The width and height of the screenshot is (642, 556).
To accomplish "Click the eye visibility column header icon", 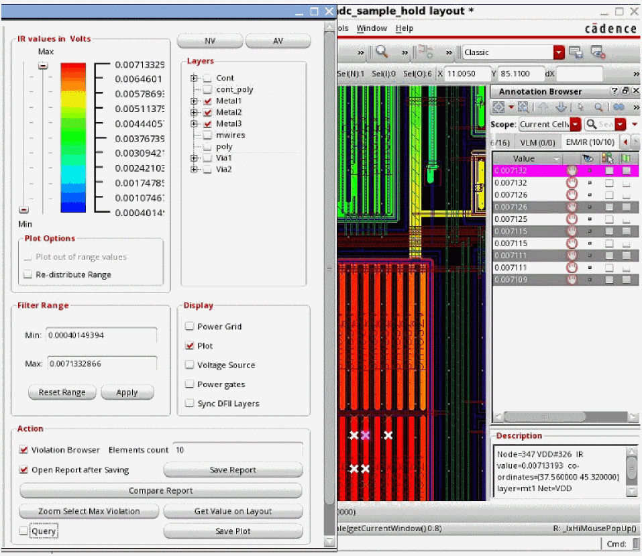I will [x=588, y=159].
